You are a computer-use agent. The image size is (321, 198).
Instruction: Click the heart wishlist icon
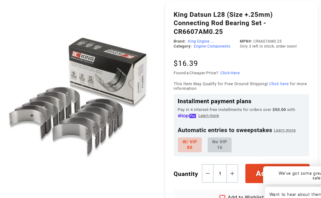coord(222,196)
